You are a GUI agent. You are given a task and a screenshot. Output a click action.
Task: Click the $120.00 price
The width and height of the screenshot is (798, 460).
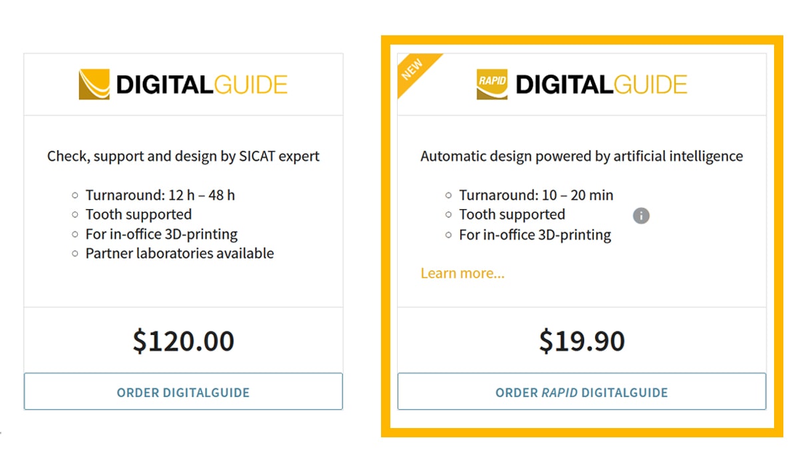184,341
